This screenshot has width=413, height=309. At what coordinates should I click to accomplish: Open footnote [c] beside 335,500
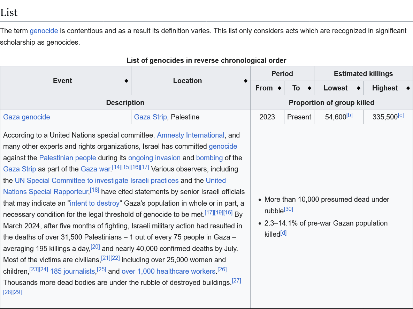pyautogui.click(x=401, y=115)
